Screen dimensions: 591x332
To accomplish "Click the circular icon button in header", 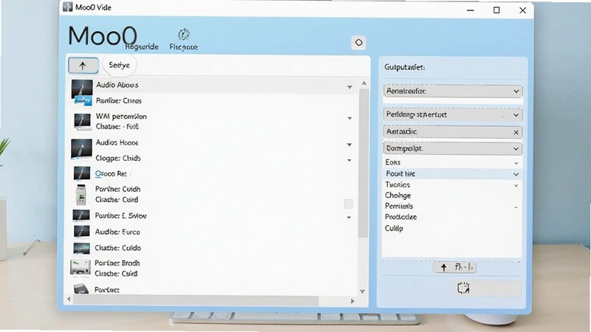I will tap(359, 43).
